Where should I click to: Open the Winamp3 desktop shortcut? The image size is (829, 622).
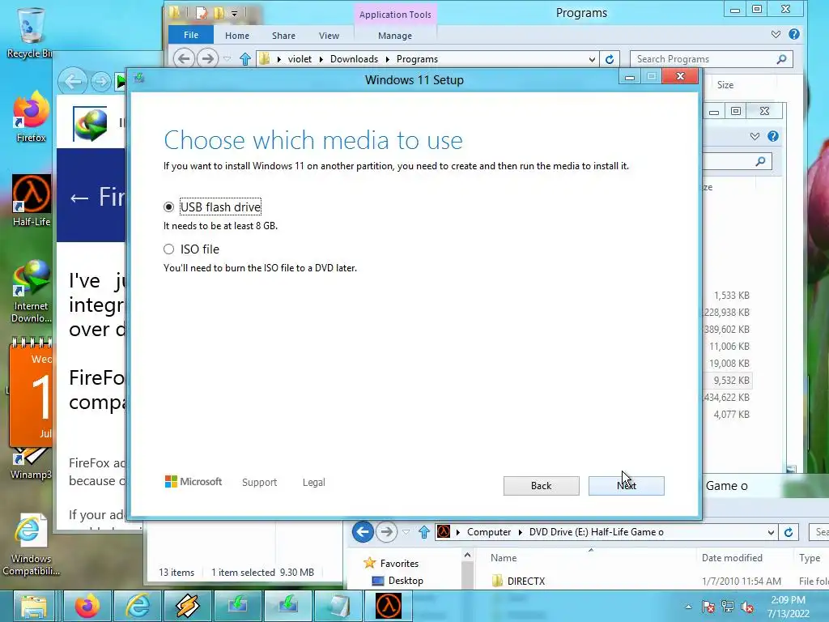pos(31,464)
